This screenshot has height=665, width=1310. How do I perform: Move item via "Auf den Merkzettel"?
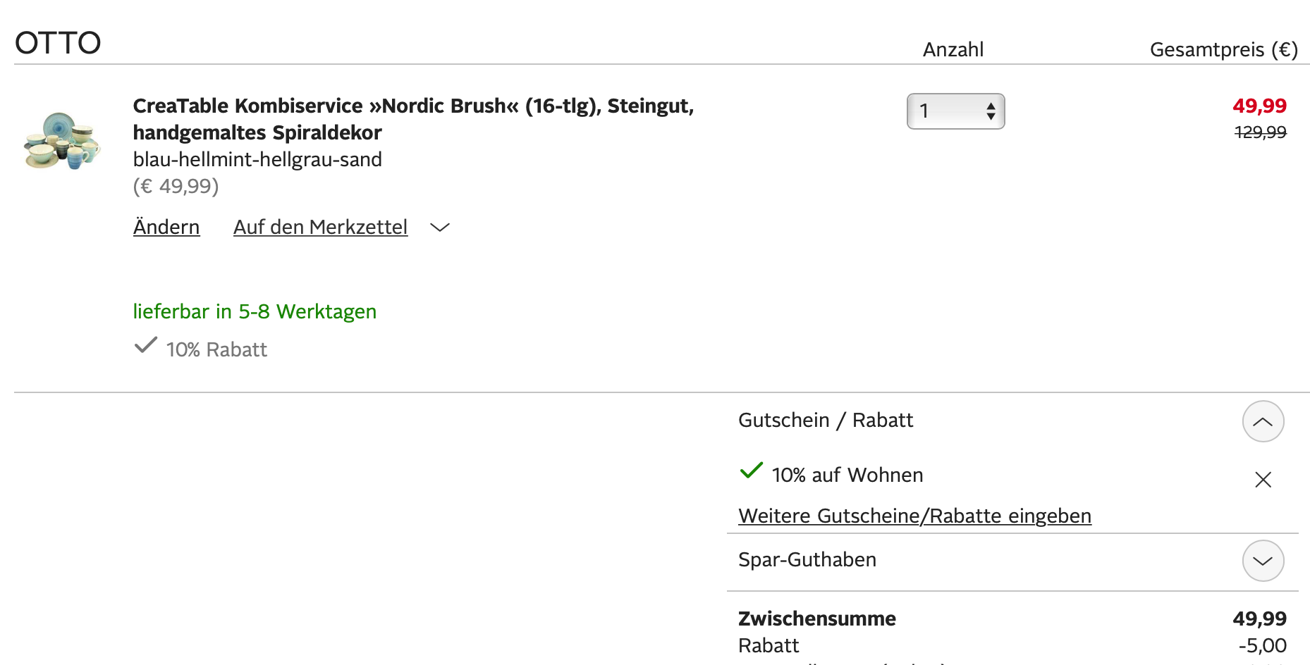point(320,227)
